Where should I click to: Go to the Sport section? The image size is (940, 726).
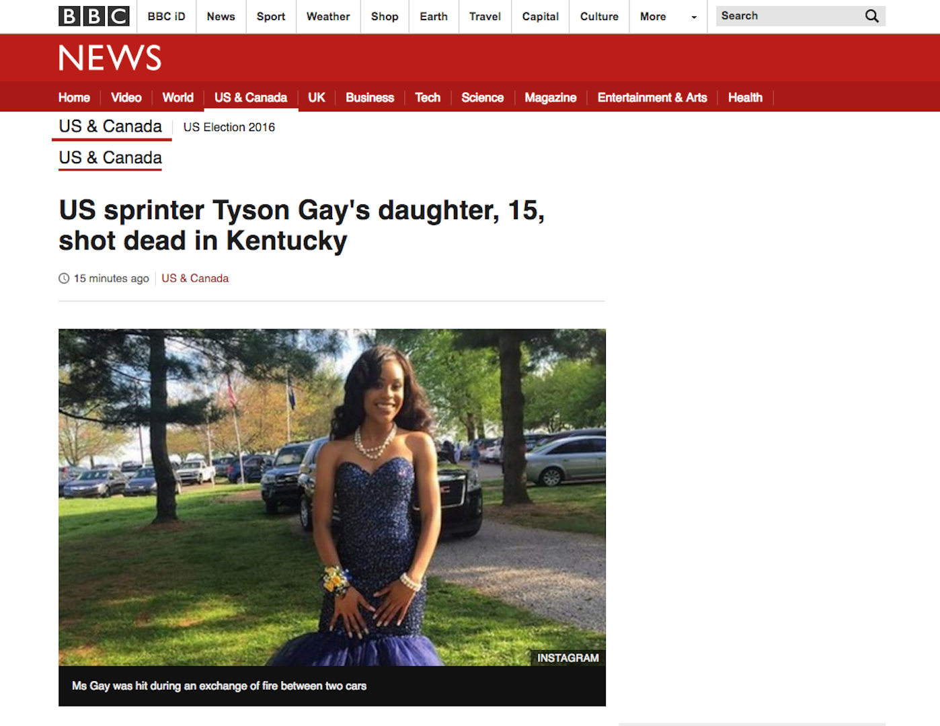(x=270, y=16)
